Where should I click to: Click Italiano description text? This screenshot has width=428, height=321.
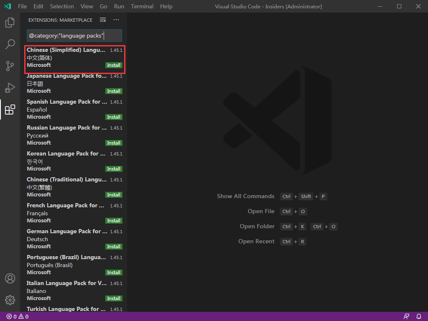[36, 291]
